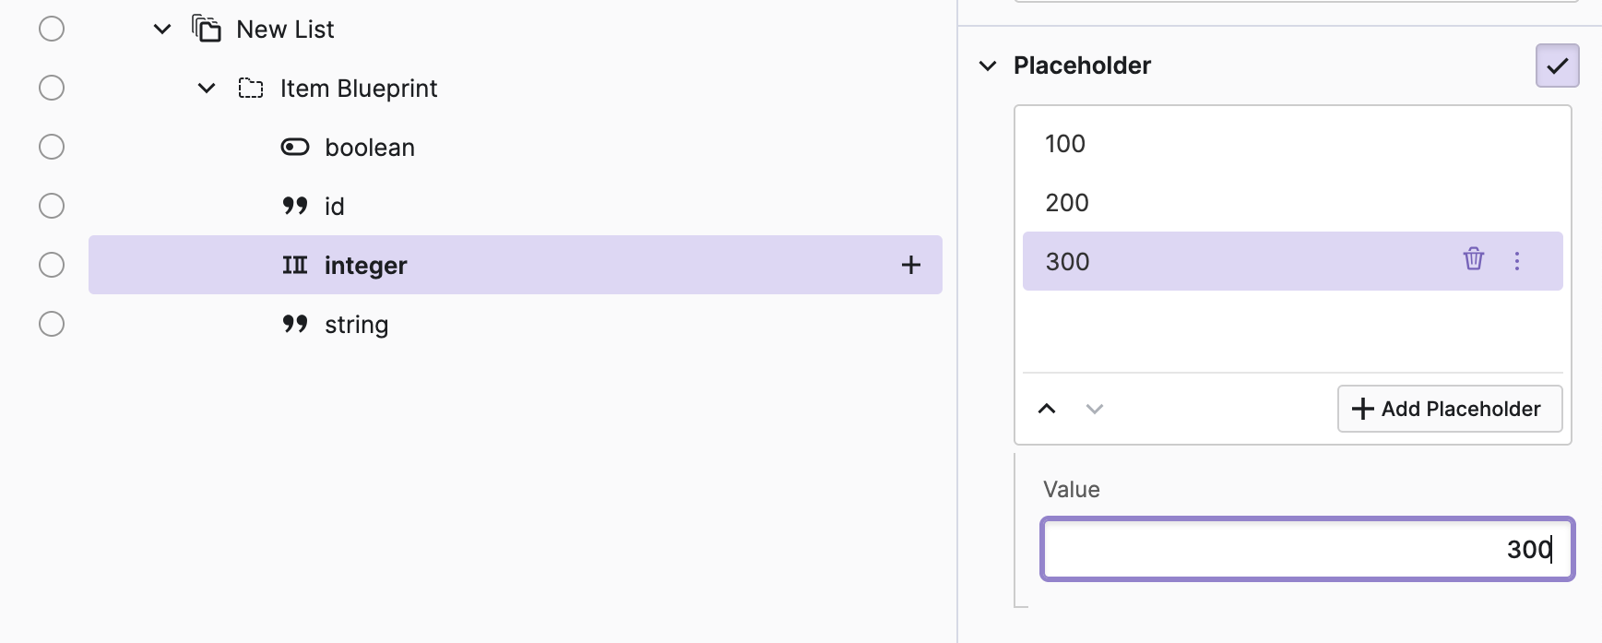This screenshot has height=643, width=1602.
Task: Click the quote icon next to id
Action: [295, 206]
